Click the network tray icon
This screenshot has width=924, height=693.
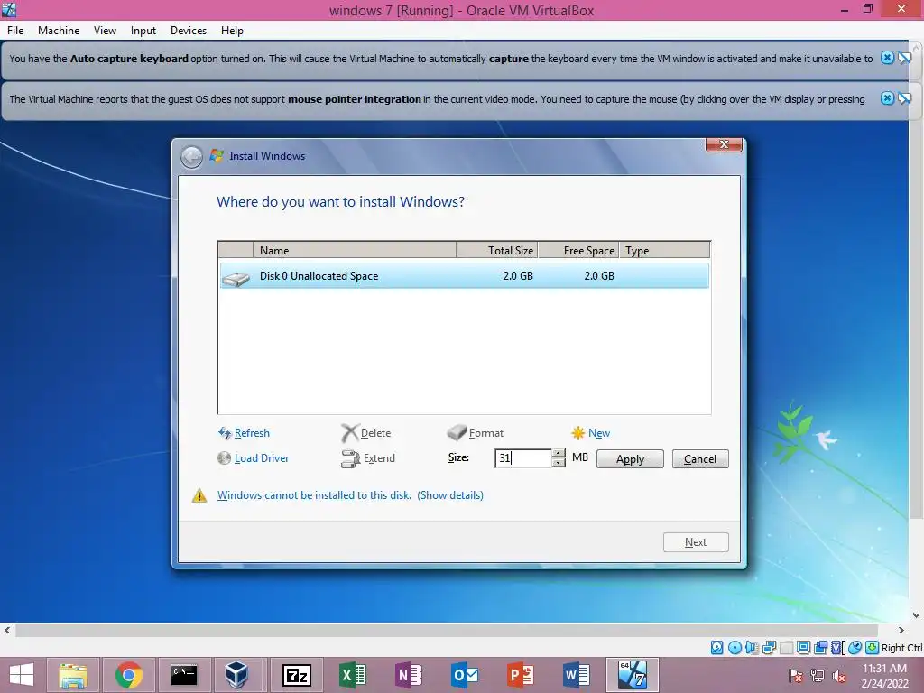818,675
